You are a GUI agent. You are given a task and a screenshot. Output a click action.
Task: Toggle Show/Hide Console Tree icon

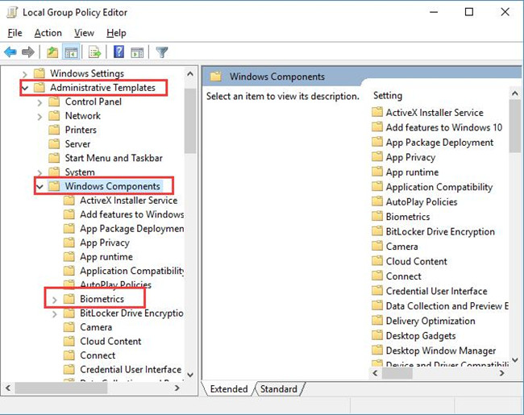[71, 52]
